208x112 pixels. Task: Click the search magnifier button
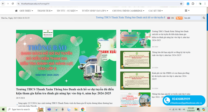(204, 18)
